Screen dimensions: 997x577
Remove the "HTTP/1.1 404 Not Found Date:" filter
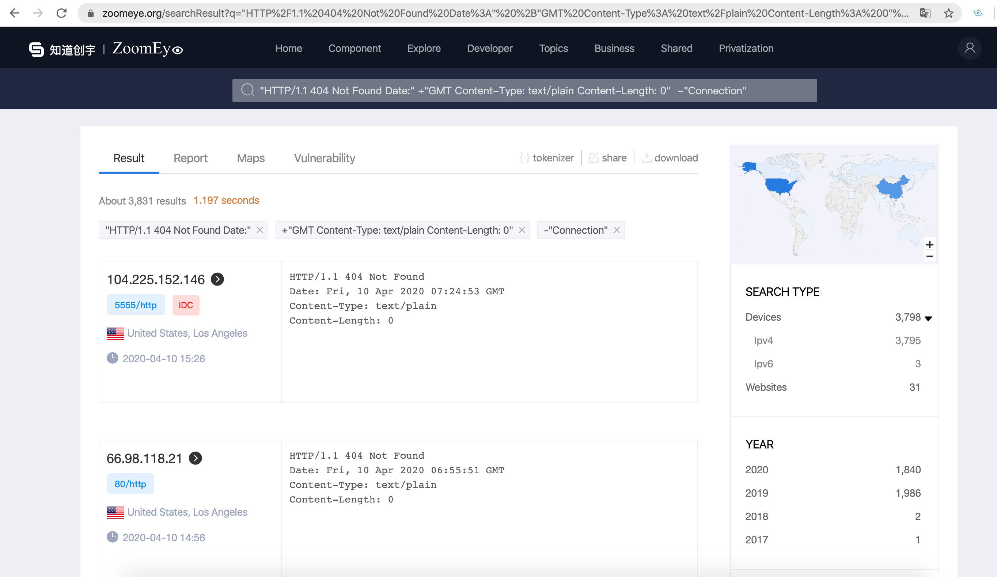coord(259,230)
